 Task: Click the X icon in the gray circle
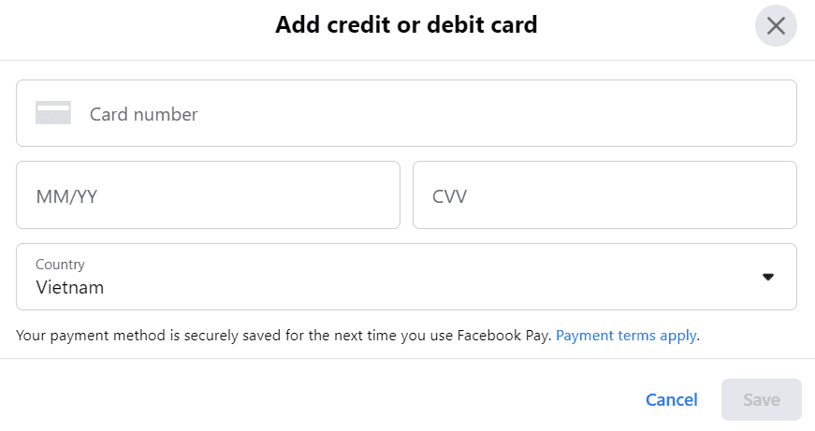pos(776,25)
